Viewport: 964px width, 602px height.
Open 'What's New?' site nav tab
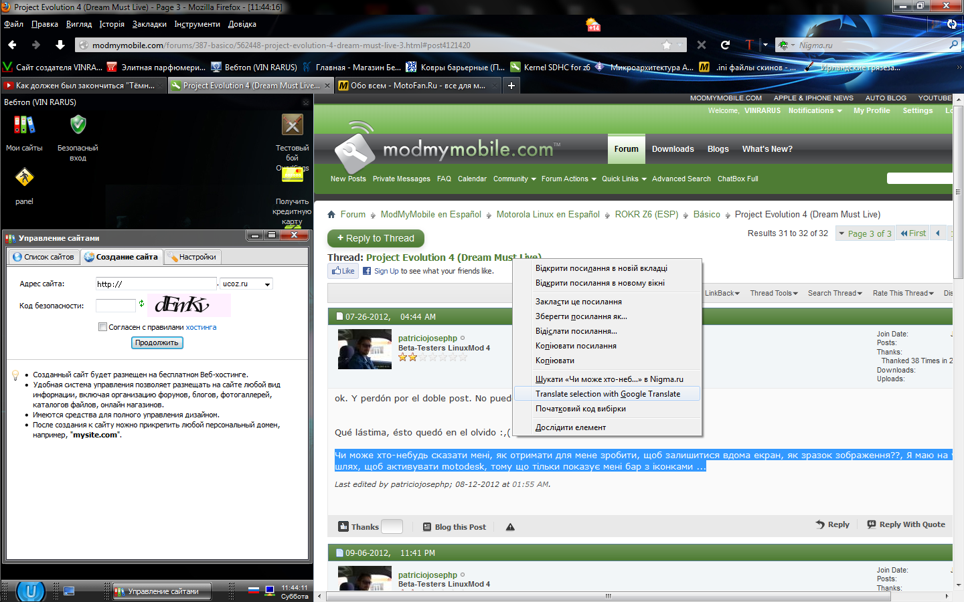[x=767, y=149]
